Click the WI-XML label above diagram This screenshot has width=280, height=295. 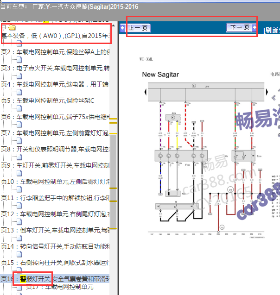[146, 59]
